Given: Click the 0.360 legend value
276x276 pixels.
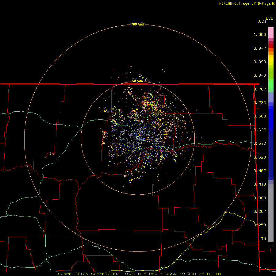Looking at the screenshot, I should click(260, 198).
